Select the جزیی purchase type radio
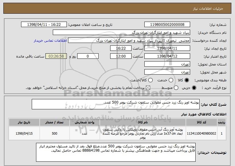235x166 pixels. coord(194,88)
